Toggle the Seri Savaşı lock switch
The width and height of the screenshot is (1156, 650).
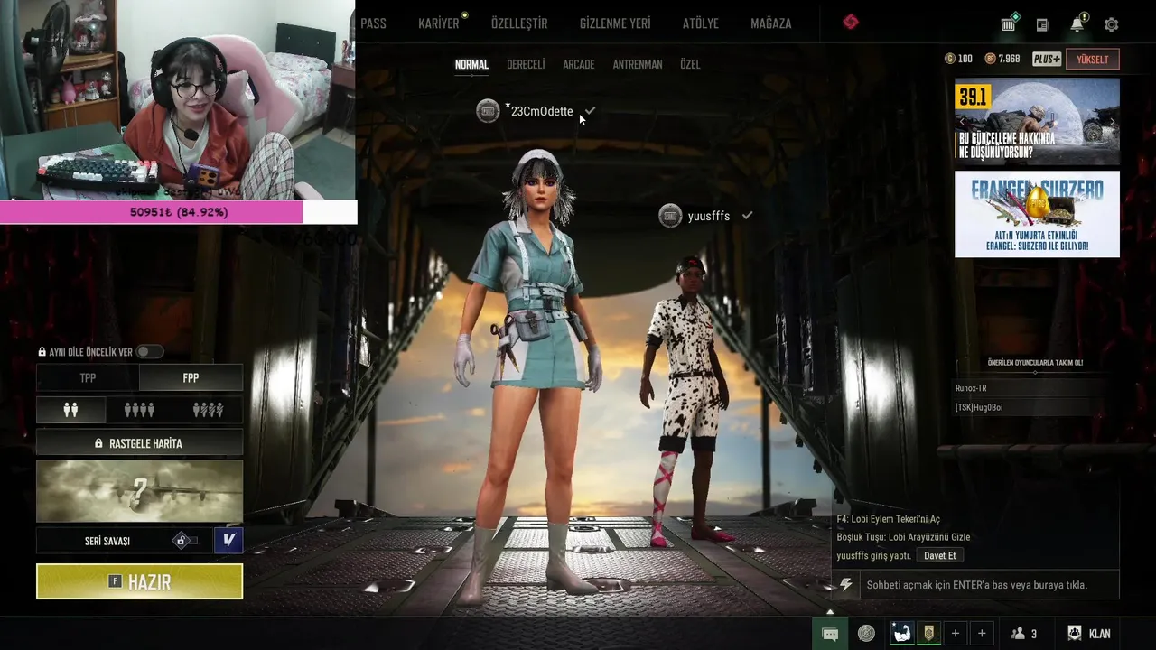(x=185, y=540)
